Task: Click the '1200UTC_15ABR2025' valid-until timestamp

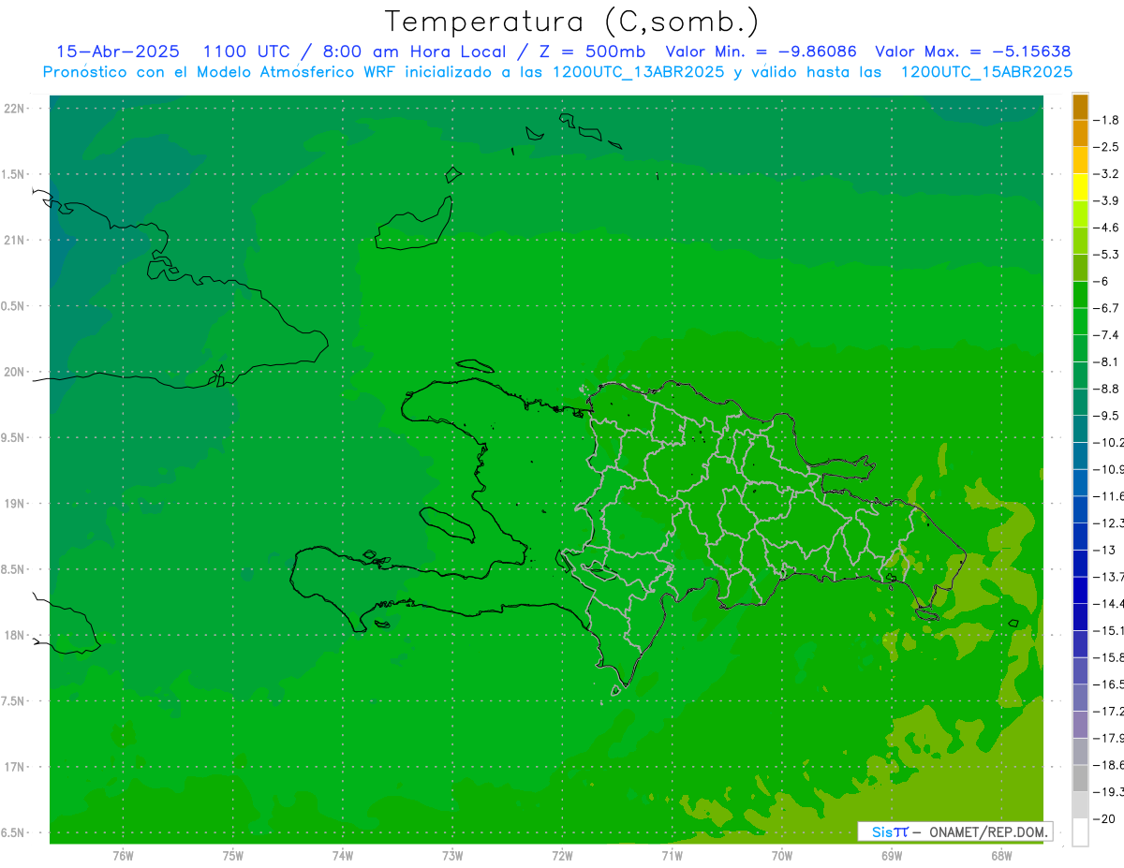Action: (986, 72)
